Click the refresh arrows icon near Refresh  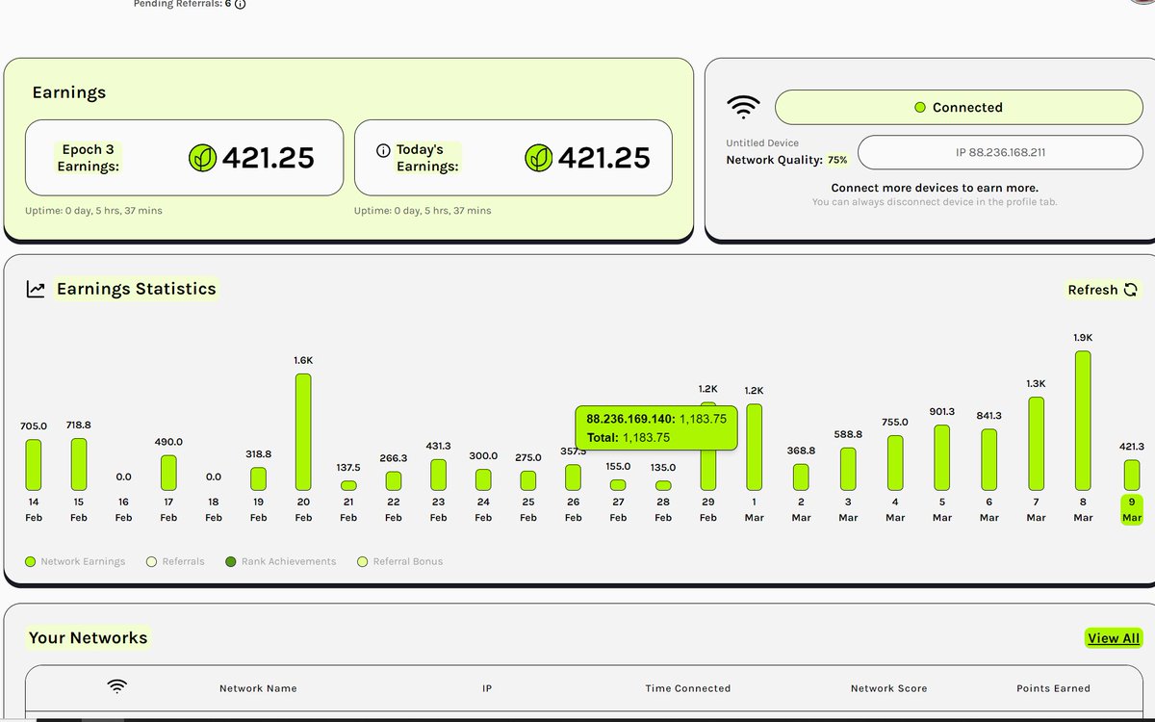(x=1133, y=290)
